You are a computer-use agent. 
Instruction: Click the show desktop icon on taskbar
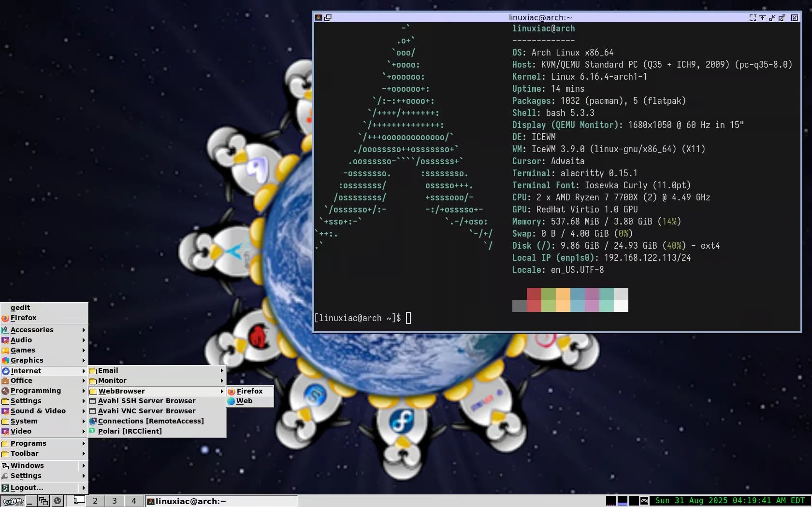click(x=30, y=501)
